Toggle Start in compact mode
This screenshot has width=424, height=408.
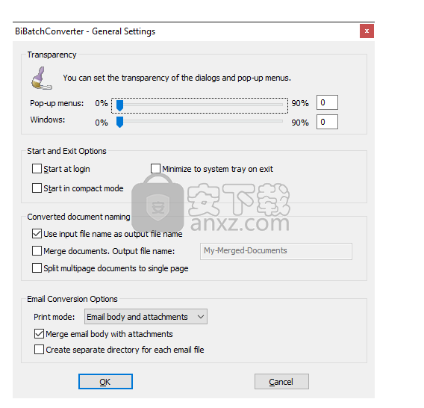click(37, 188)
